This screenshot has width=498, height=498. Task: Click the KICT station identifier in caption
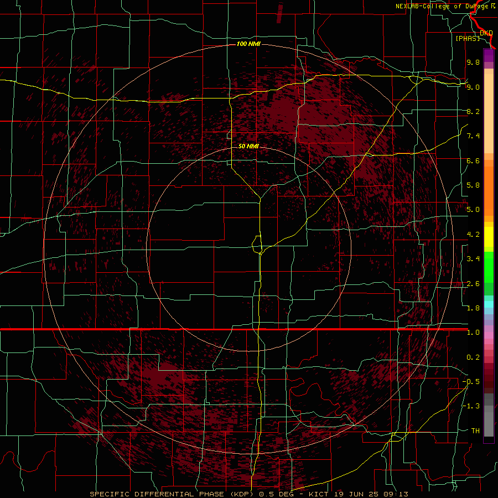[319, 494]
